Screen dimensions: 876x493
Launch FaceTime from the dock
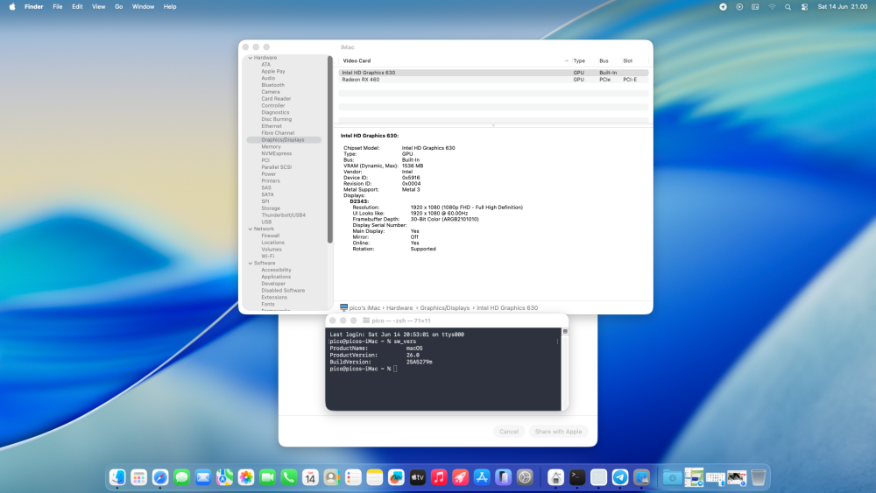pos(267,477)
